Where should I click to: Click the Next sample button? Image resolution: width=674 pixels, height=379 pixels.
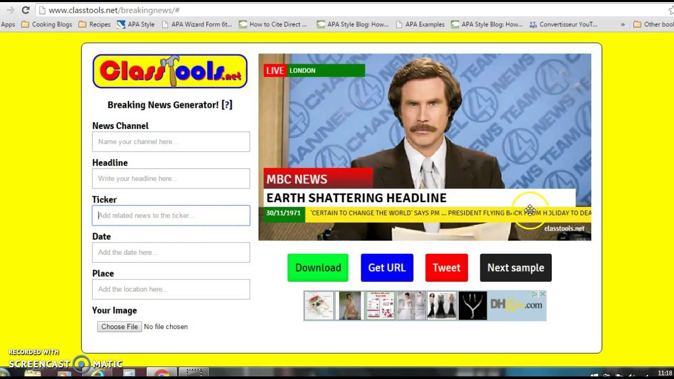click(x=516, y=267)
